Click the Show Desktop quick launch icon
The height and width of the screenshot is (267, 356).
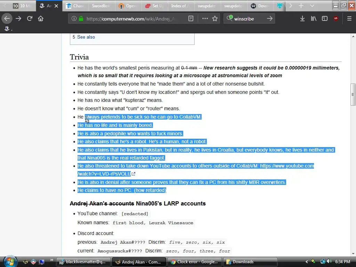42,262
